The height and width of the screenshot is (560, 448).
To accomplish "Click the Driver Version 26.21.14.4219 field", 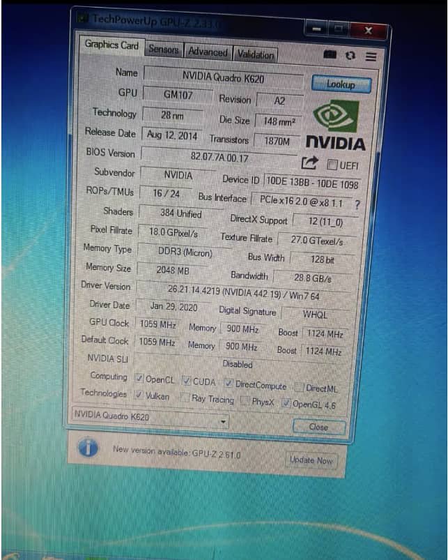I will coord(243,293).
